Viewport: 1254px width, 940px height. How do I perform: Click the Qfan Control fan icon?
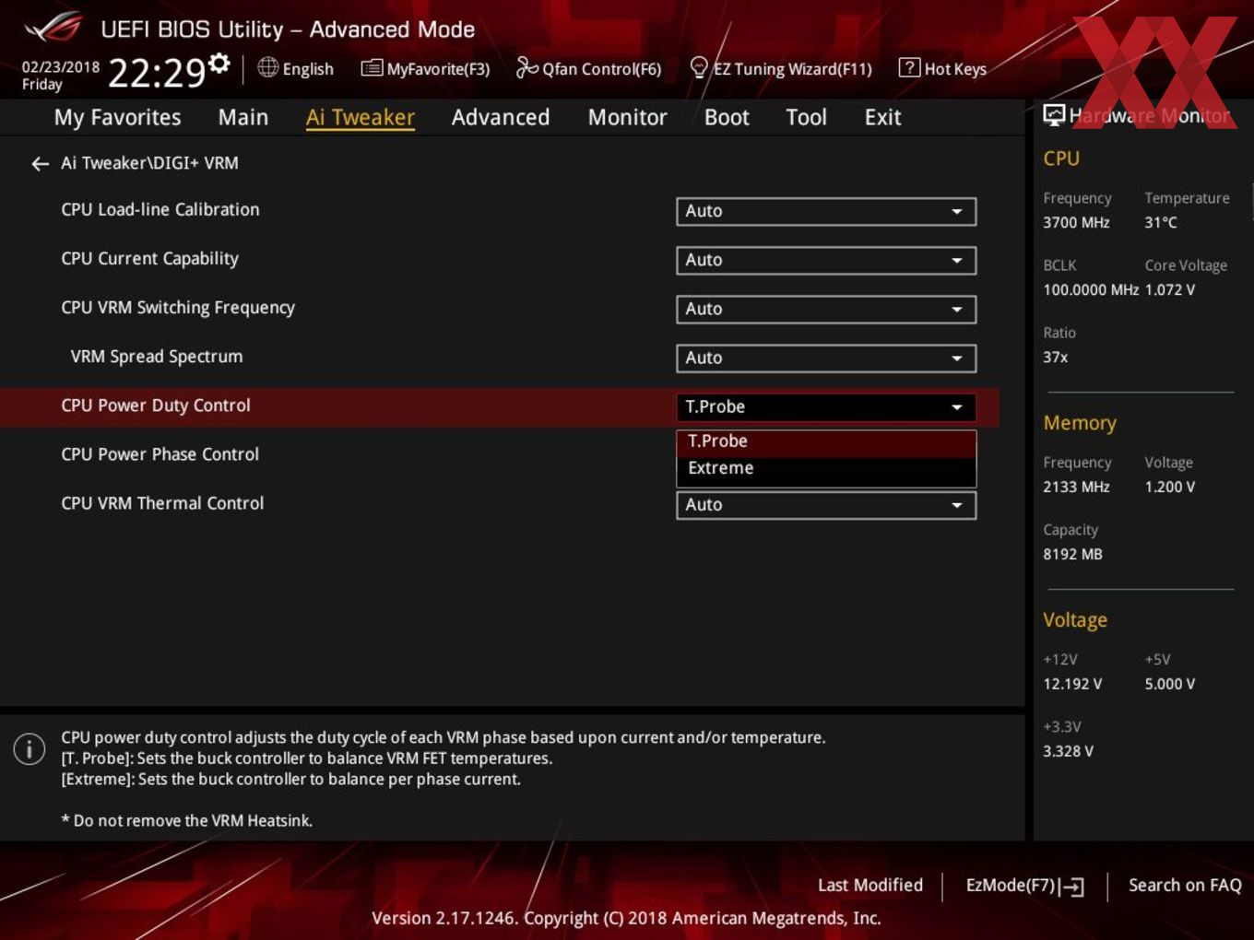click(x=526, y=67)
